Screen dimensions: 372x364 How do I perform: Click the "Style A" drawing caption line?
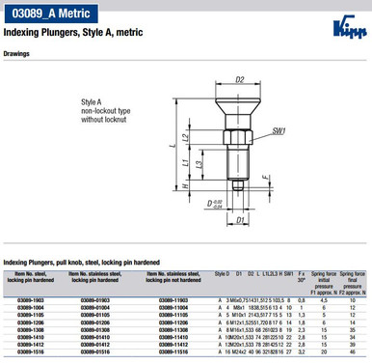[92, 102]
